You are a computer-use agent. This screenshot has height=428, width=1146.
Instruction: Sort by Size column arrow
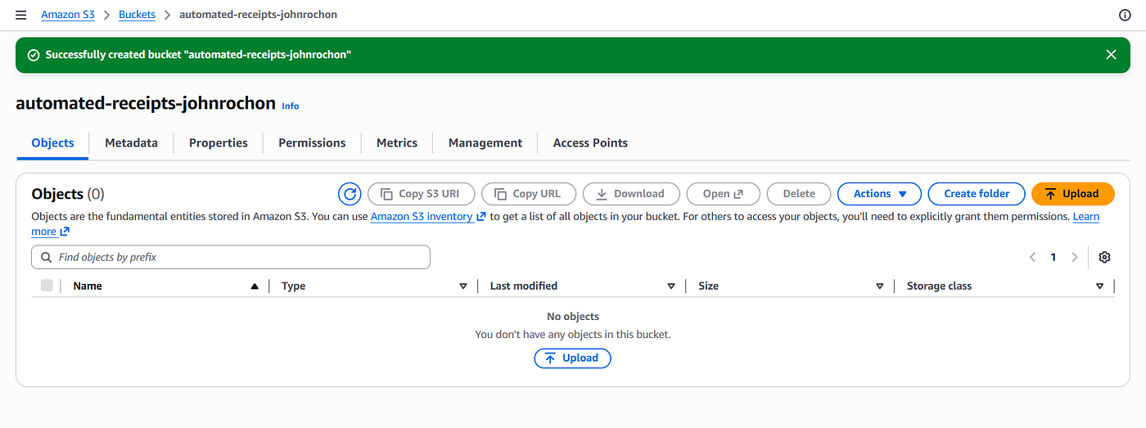click(x=880, y=286)
